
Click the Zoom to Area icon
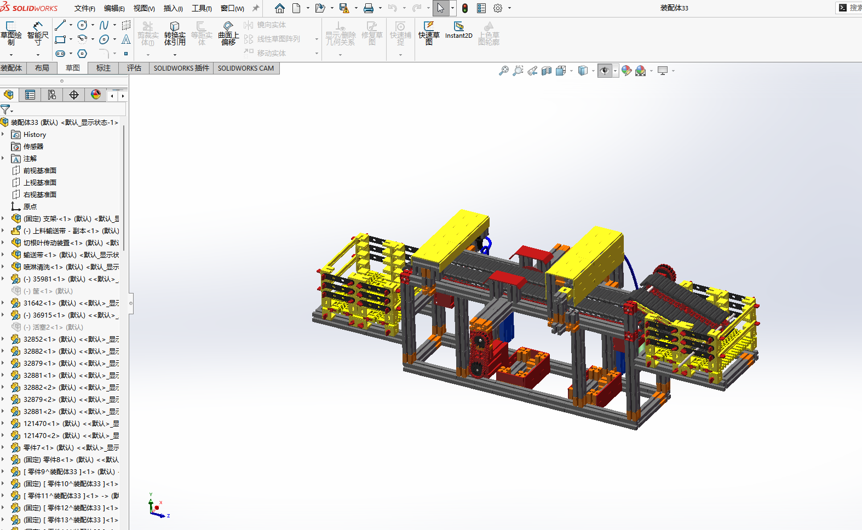(x=518, y=71)
